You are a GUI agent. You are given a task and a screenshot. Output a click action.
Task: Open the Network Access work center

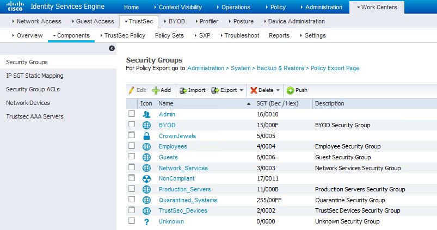coord(37,21)
